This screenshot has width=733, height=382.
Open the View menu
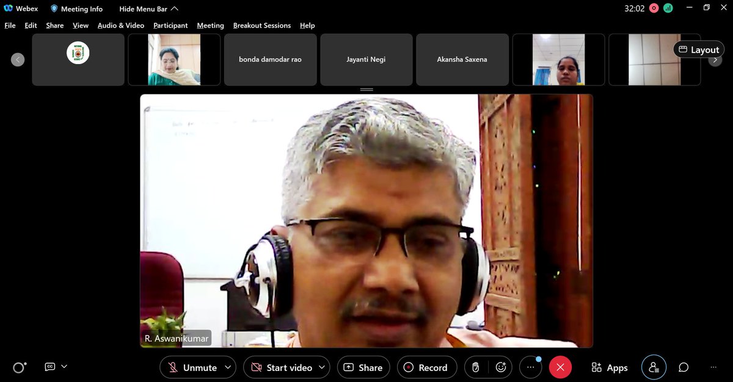tap(81, 26)
